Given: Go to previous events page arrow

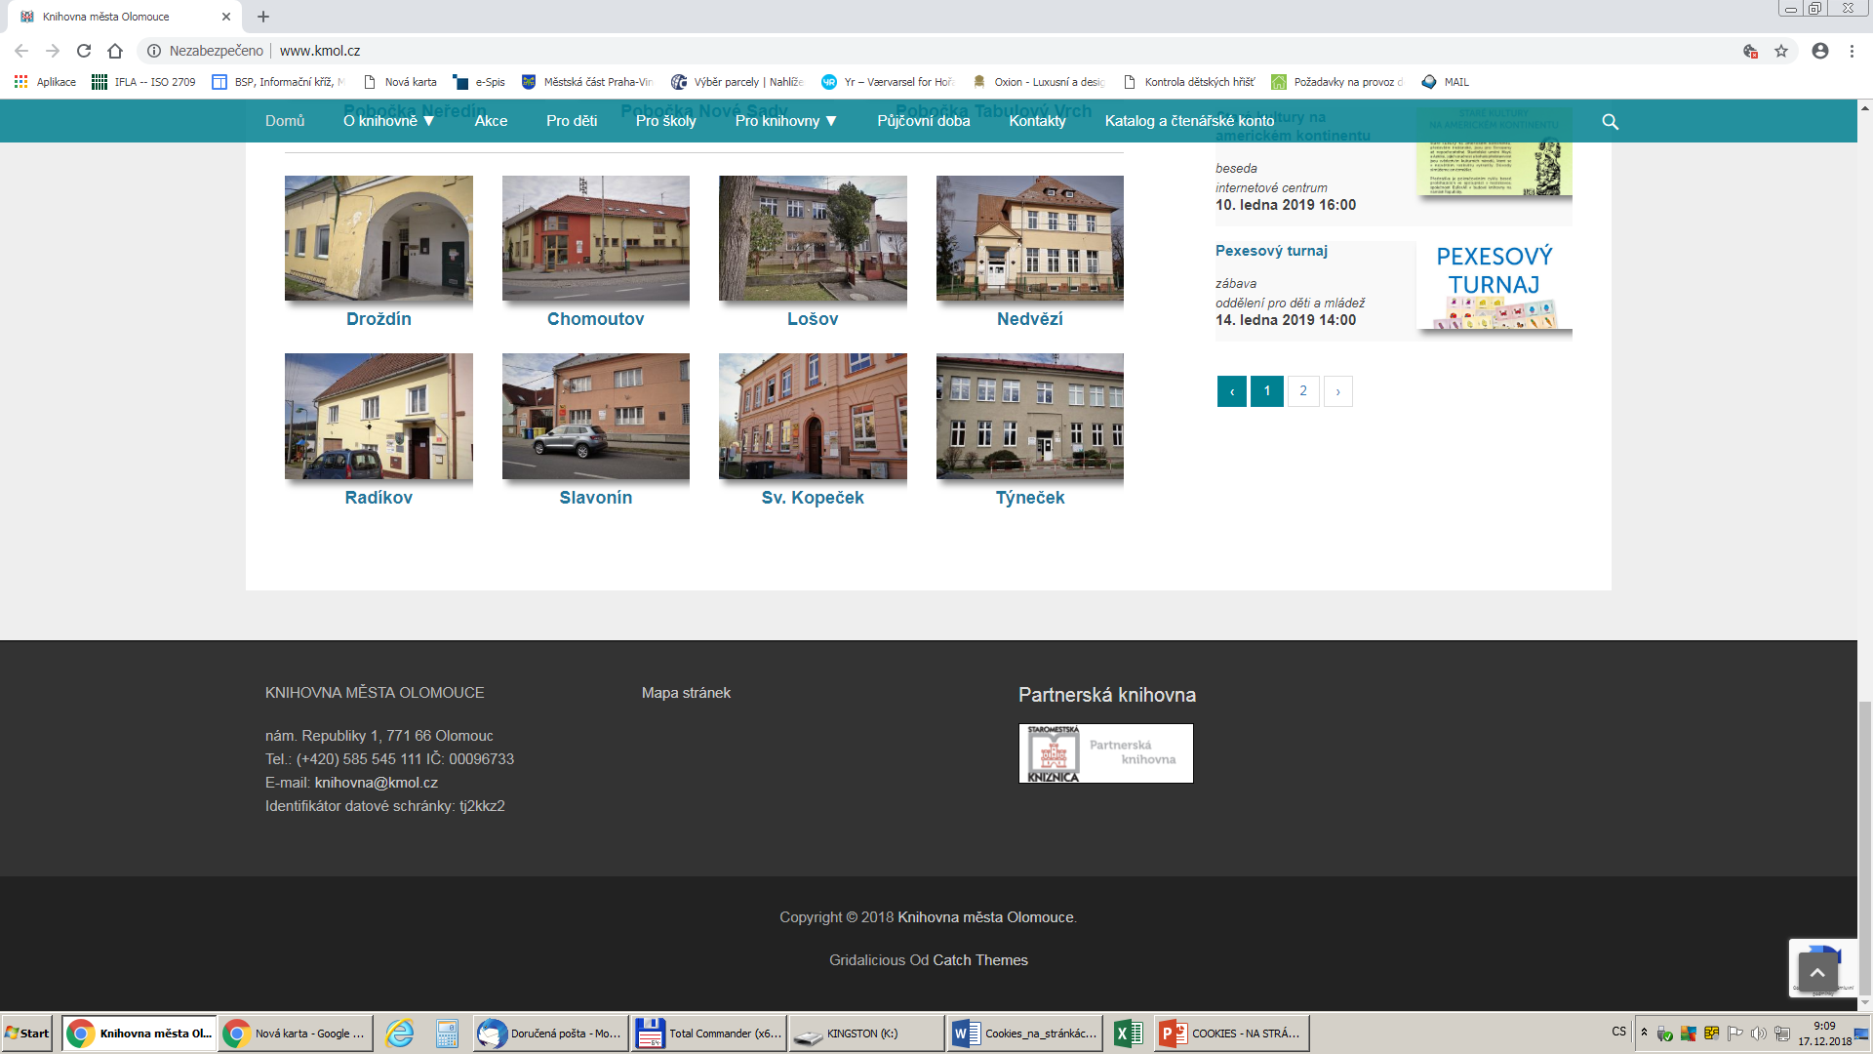Looking at the screenshot, I should (1231, 391).
